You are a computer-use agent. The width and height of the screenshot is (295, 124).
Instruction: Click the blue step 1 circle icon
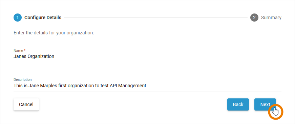coord(18,18)
